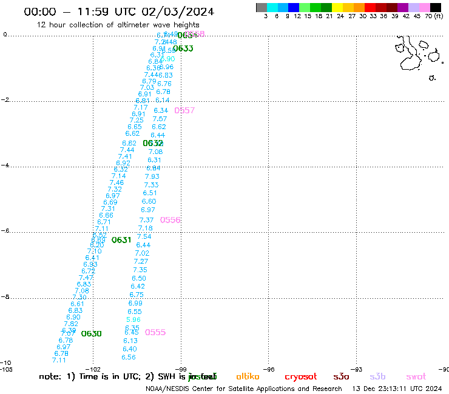Click the wave height value 6.75
The height and width of the screenshot is (394, 449).
point(137,295)
